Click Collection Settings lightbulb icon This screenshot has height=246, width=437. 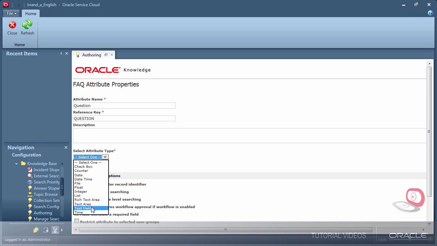pyautogui.click(x=30, y=201)
